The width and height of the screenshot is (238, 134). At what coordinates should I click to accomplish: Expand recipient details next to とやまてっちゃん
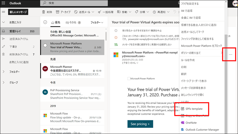pyautogui.click(x=137, y=63)
